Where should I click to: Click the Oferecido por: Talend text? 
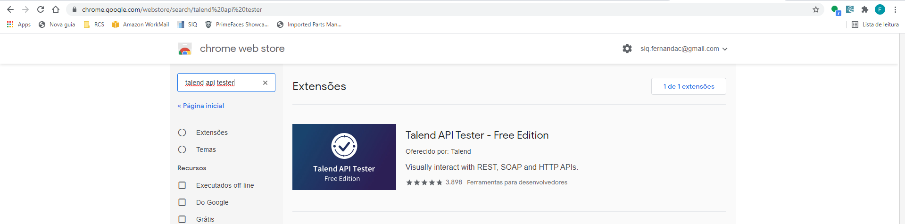(x=438, y=151)
